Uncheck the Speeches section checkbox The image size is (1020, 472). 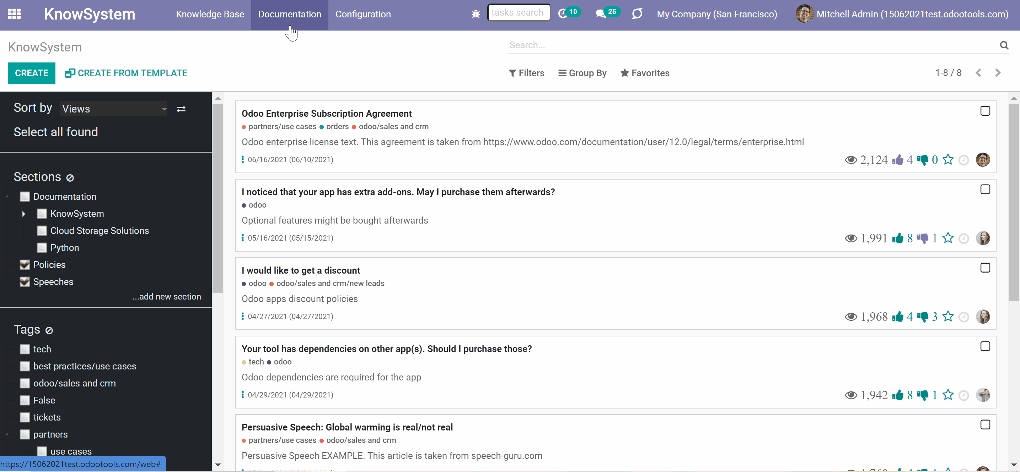coord(25,281)
